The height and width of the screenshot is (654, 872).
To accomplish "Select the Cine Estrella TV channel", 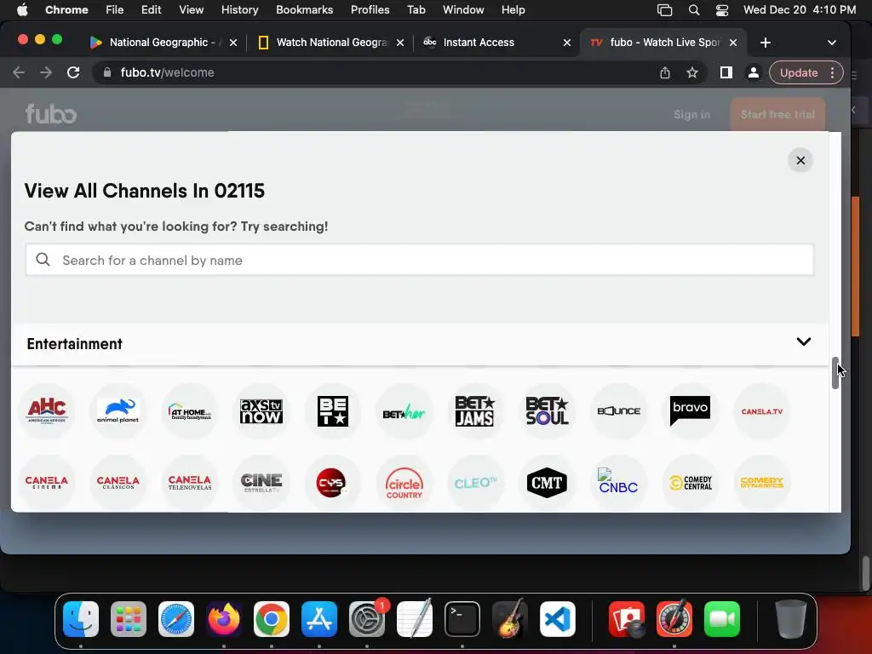I will 261,483.
